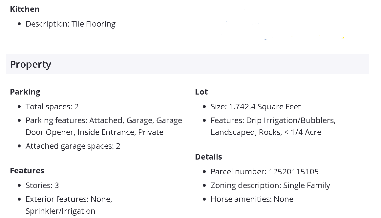Select the Total spaces: 2 line
This screenshot has width=381, height=218.
(52, 107)
